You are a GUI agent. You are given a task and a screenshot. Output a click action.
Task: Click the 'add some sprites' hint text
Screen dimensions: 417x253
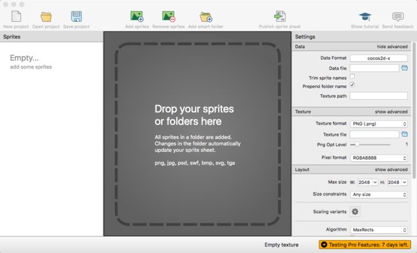click(x=31, y=67)
